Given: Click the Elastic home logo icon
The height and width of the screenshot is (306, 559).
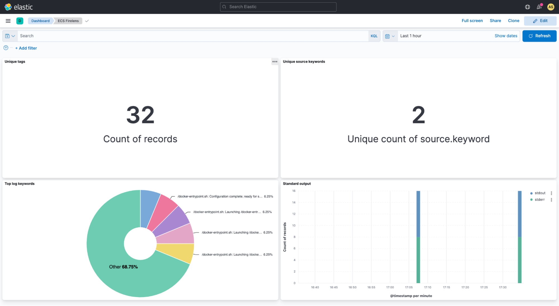Looking at the screenshot, I should coord(8,6).
